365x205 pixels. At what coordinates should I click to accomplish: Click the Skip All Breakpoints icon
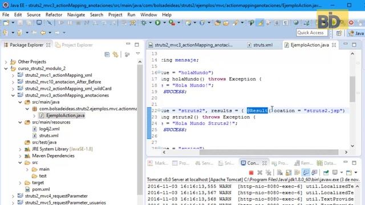50,23
